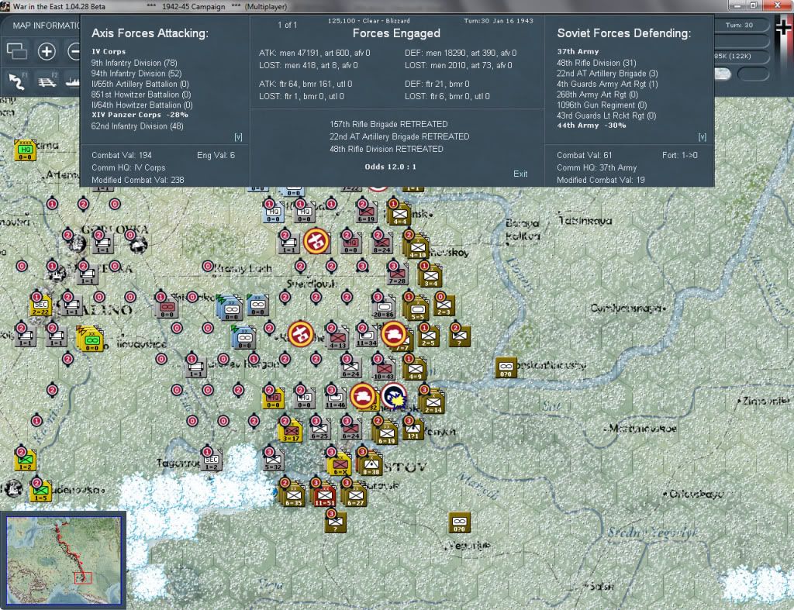The width and height of the screenshot is (794, 610).
Task: Select the 1?1 Soviet mountain counter
Action: (414, 429)
